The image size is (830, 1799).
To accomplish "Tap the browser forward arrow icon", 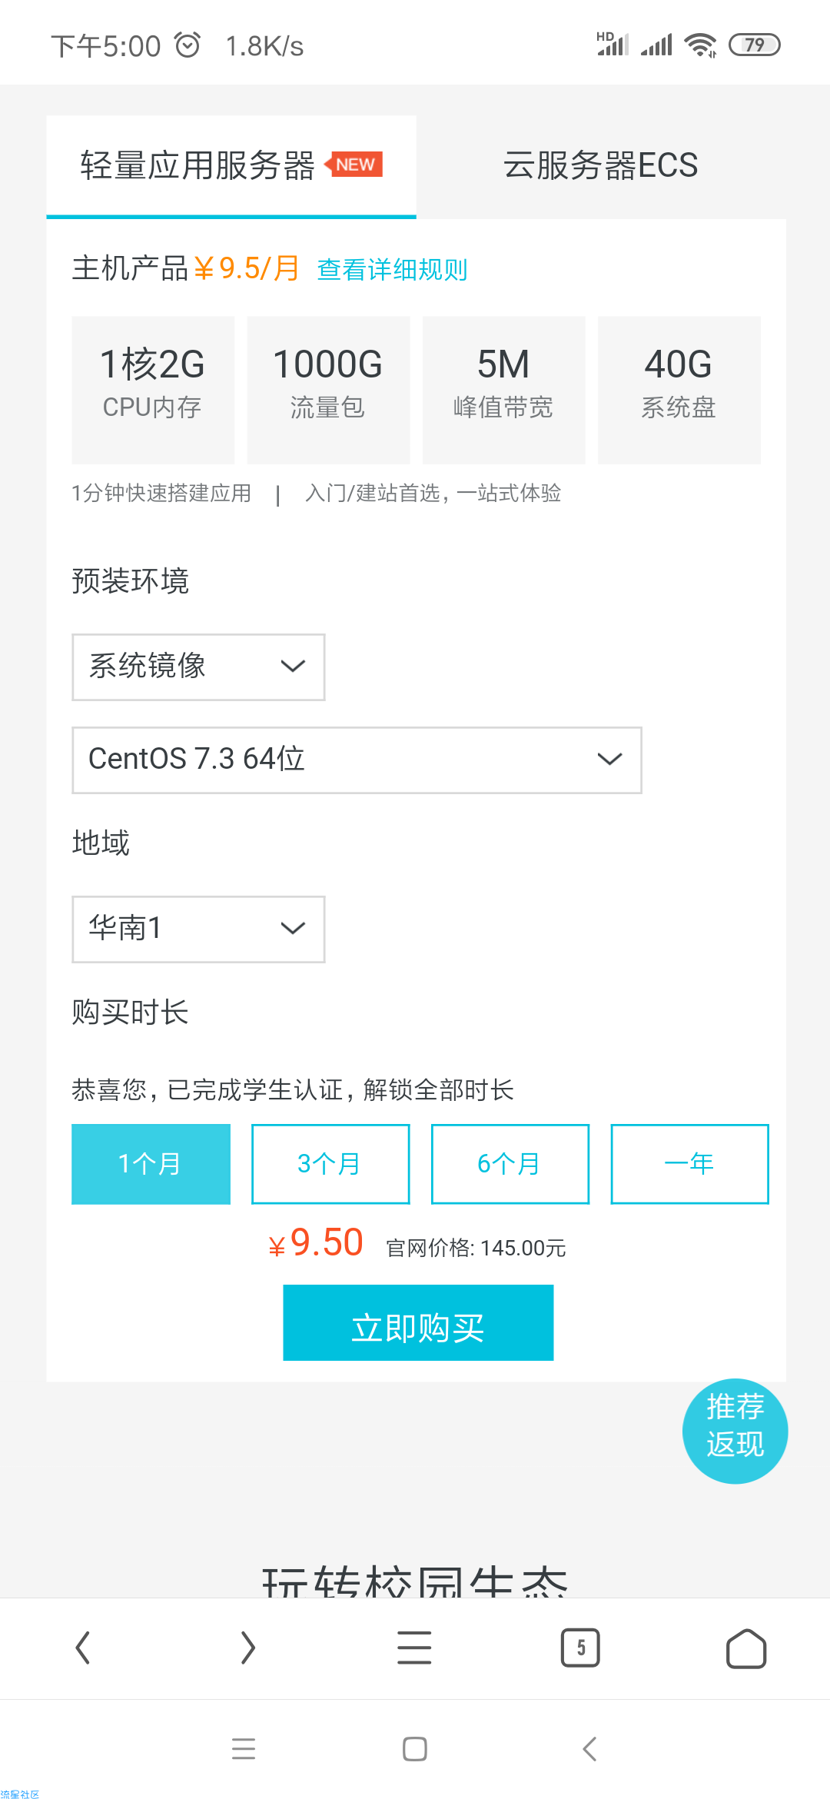I will [x=247, y=1648].
